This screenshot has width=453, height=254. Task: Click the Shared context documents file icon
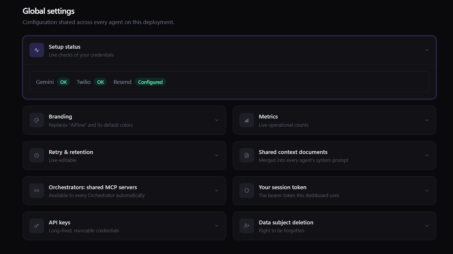[x=247, y=155]
